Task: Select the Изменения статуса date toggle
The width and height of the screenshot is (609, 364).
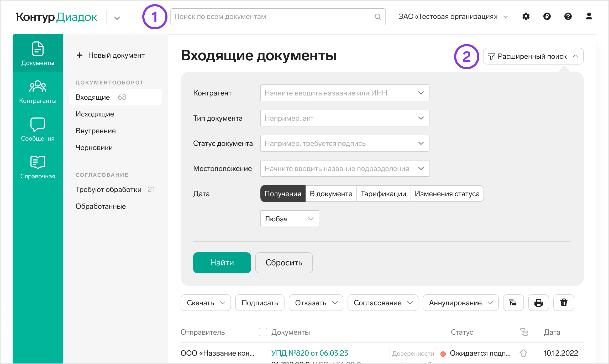Action: (447, 194)
